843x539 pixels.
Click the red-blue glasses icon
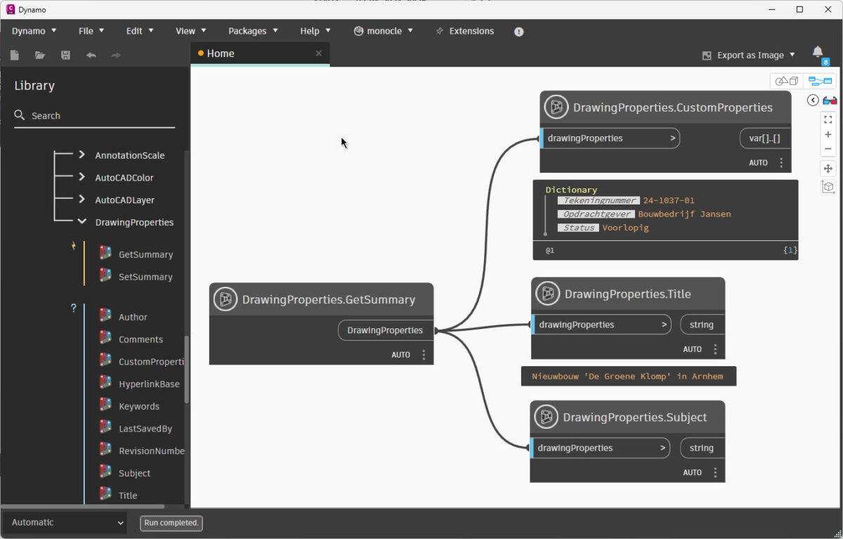pos(830,100)
